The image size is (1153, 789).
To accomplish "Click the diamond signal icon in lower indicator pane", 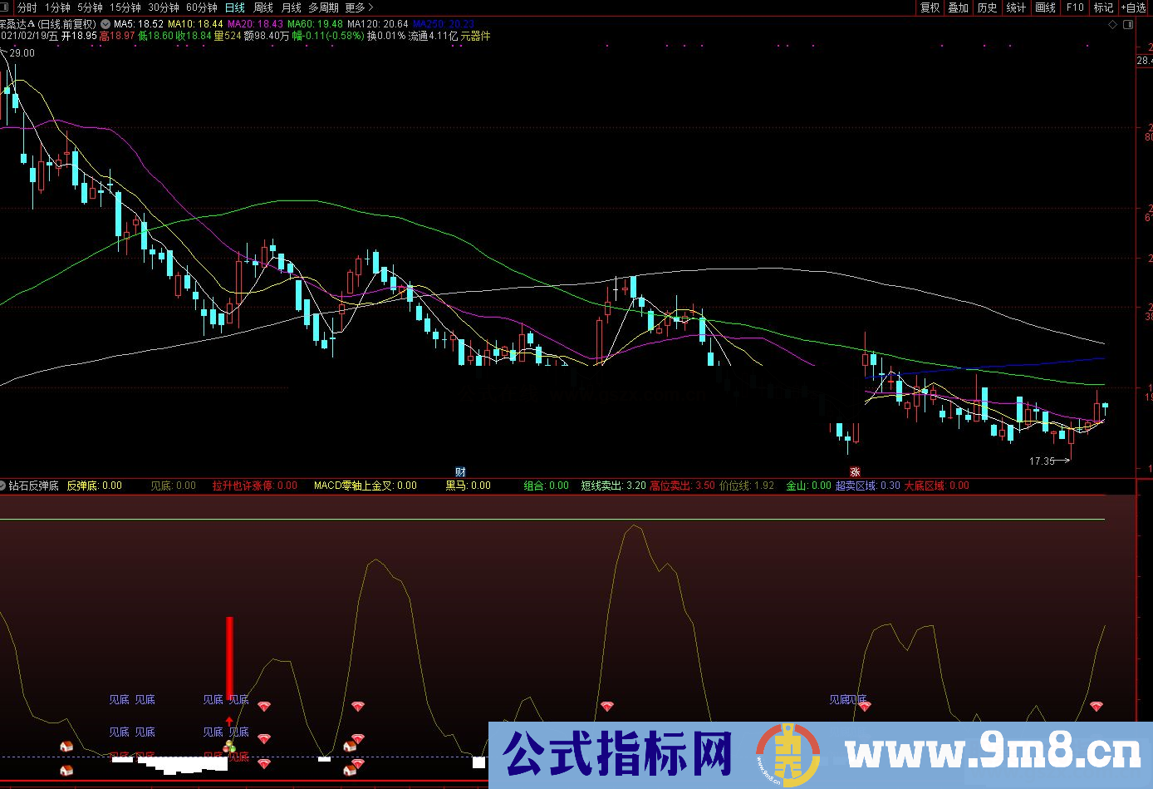I will 264,707.
